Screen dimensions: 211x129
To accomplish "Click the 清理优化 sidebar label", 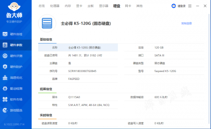I will (16, 78).
